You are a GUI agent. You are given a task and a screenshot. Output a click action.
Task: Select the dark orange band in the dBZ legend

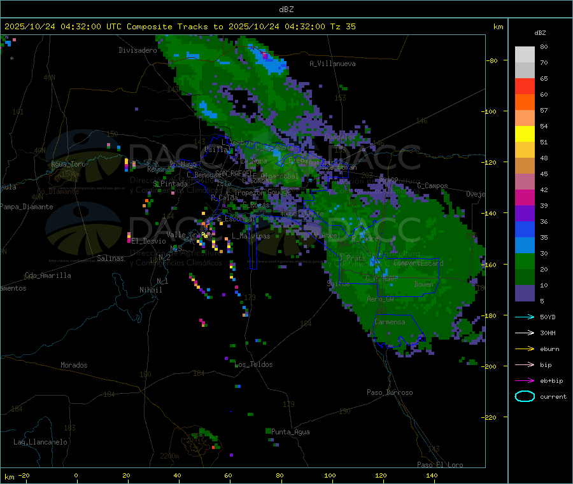tap(525, 102)
